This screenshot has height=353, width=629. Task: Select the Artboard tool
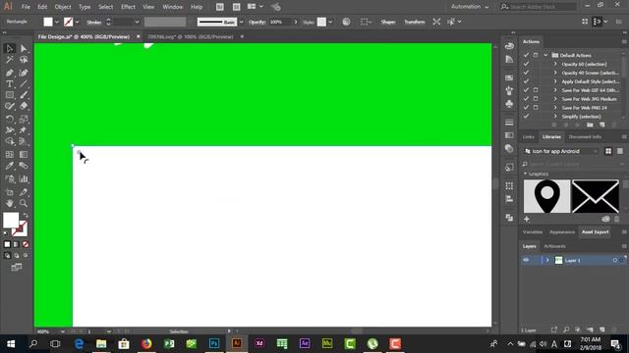pos(10,192)
